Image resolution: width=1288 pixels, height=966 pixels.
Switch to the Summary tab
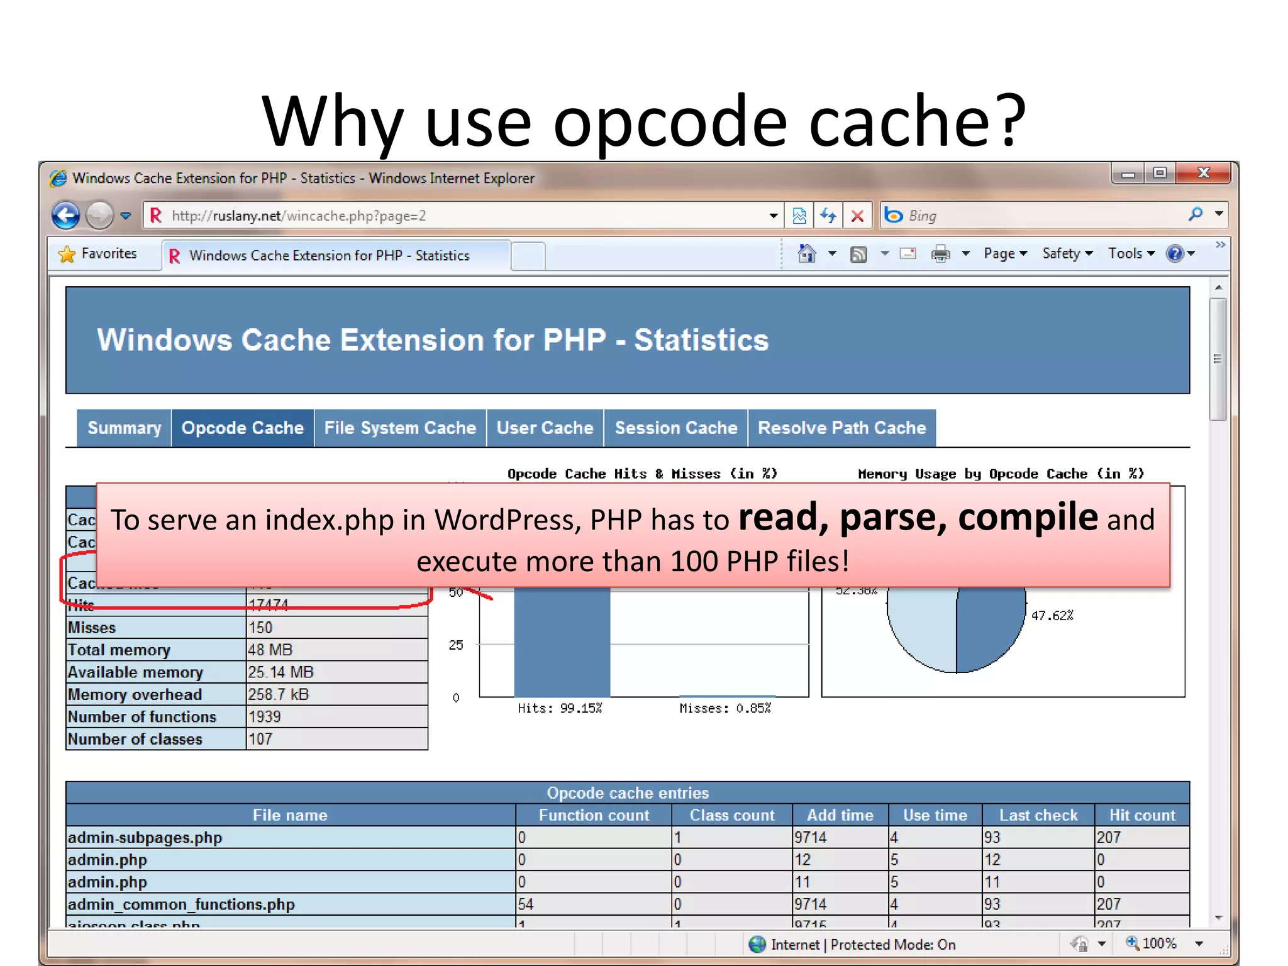125,428
